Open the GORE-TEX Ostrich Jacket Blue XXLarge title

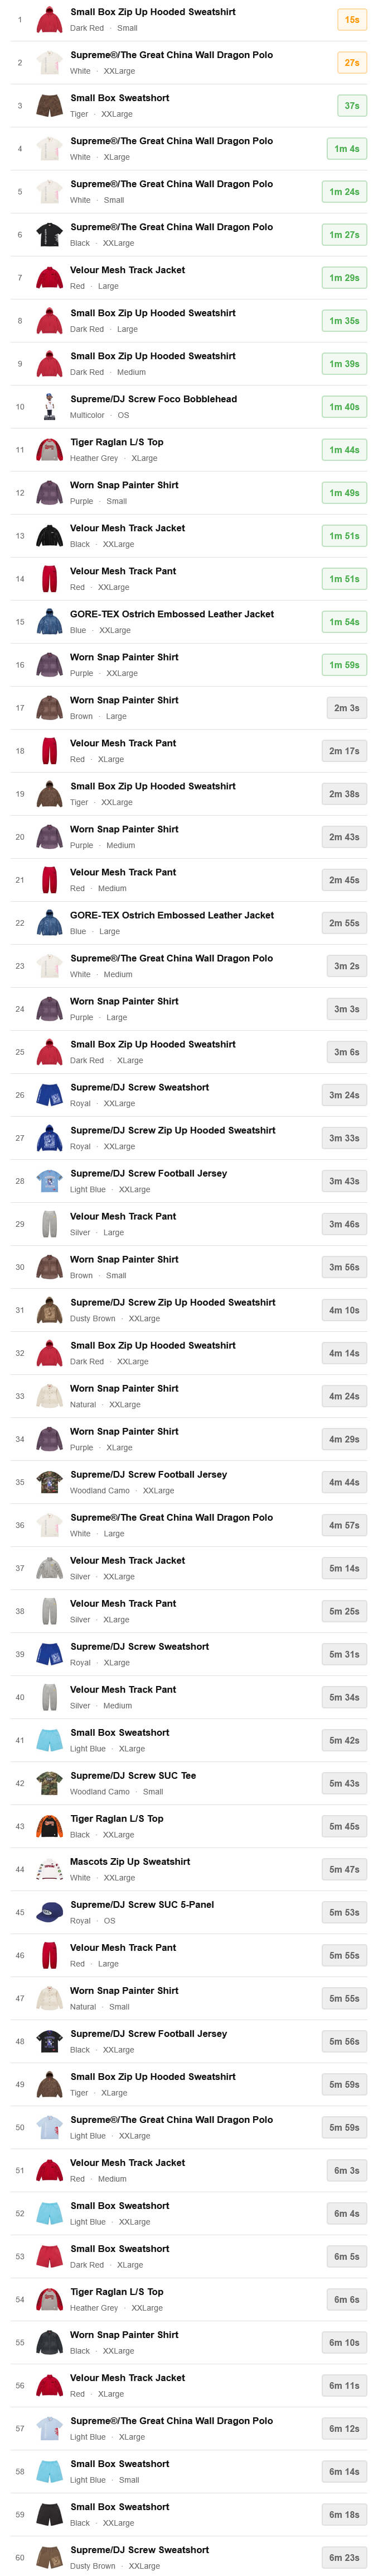[x=172, y=614]
